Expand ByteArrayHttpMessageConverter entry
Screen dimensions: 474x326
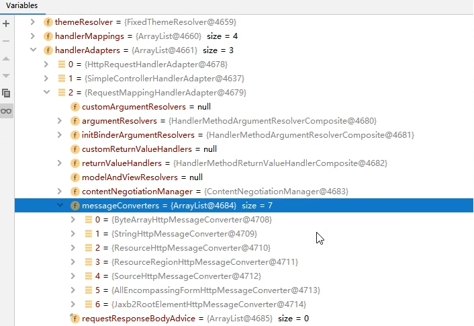click(73, 219)
